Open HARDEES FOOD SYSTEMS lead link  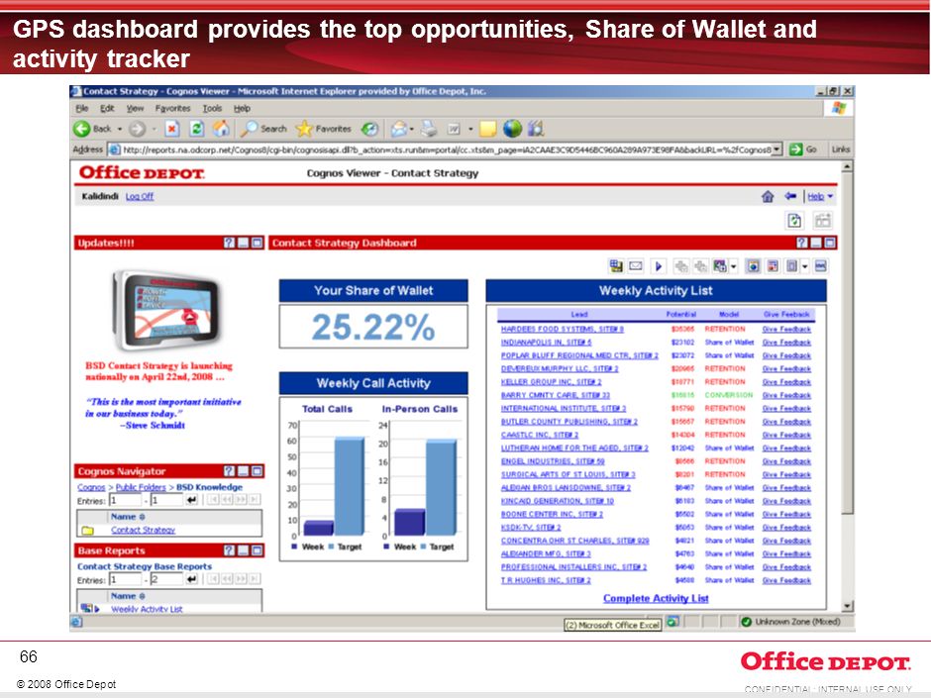563,329
